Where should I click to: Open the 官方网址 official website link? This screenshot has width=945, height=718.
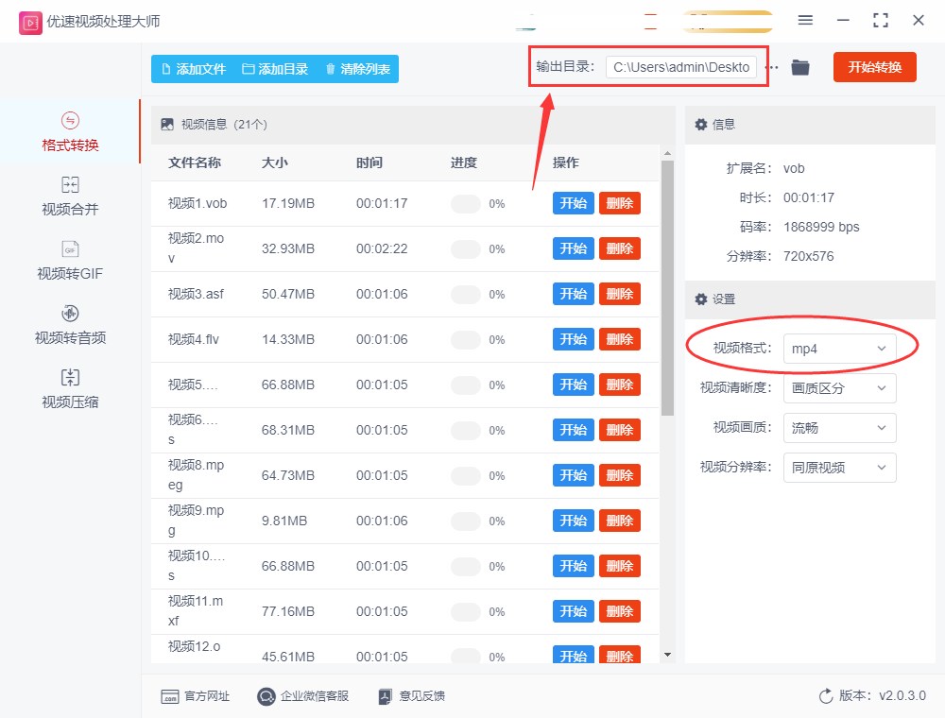click(196, 696)
